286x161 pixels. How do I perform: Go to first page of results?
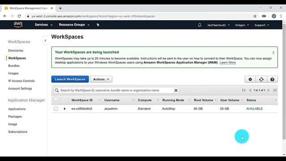244,90
